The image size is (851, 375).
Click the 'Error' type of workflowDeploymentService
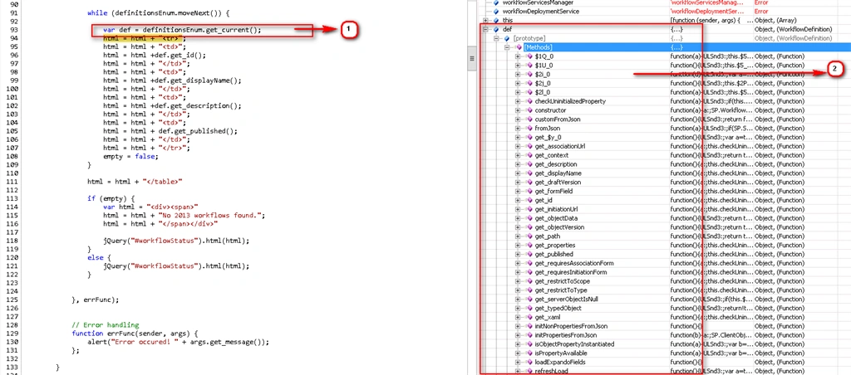761,12
